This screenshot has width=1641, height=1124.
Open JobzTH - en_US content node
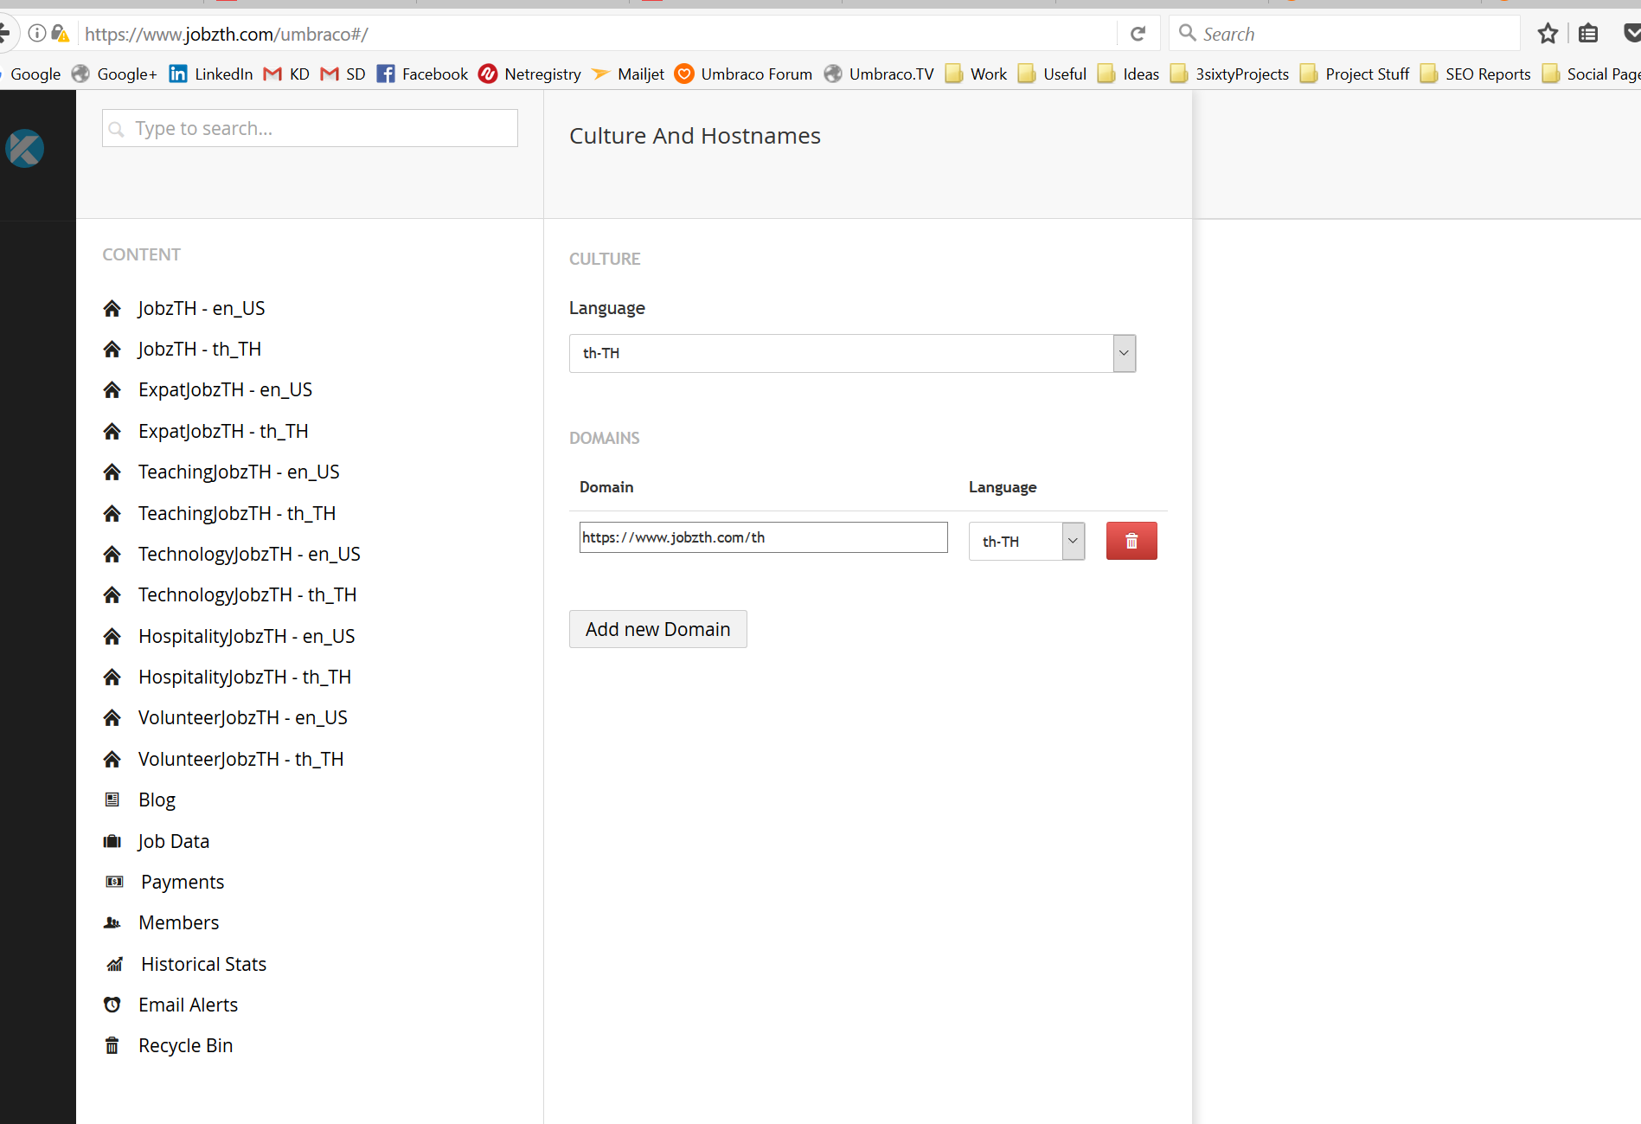tap(202, 309)
